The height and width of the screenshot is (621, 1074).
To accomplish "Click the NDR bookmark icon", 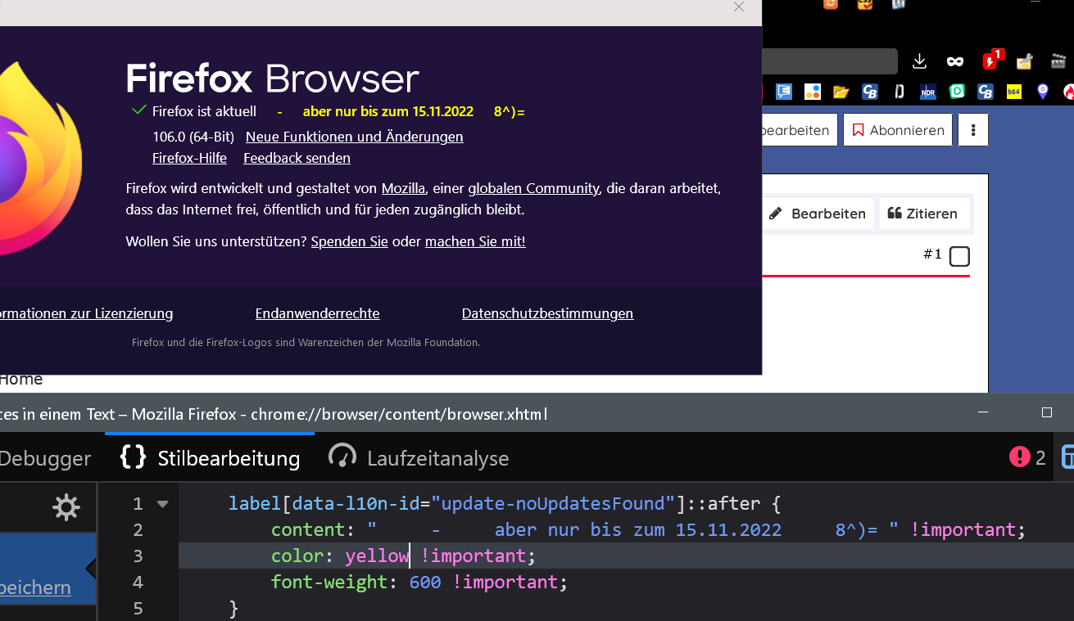I will point(928,92).
